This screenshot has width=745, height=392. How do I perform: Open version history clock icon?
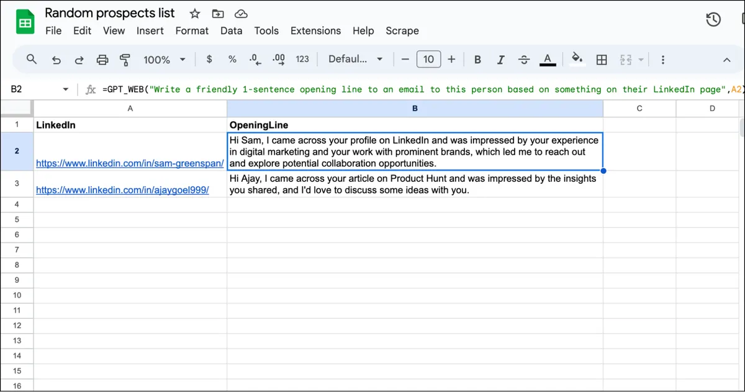(713, 20)
